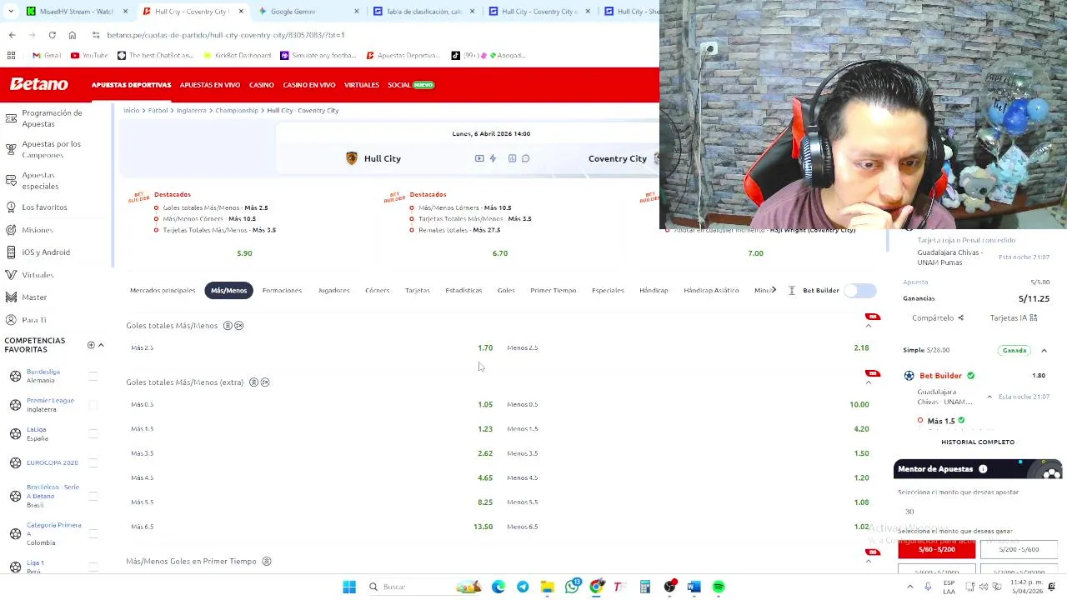Select the Mercados principales tab
Image resolution: width=1067 pixels, height=600 pixels.
coord(163,290)
